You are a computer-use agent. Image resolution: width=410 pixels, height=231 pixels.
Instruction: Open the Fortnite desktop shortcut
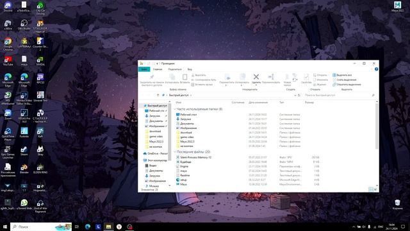point(24,132)
